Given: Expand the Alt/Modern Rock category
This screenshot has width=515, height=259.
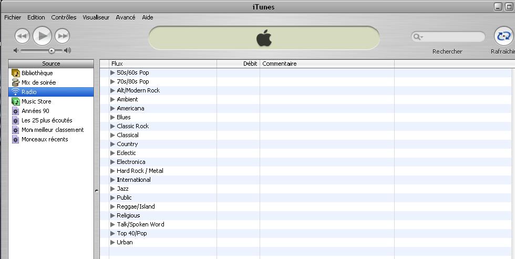Looking at the screenshot, I should [x=112, y=90].
